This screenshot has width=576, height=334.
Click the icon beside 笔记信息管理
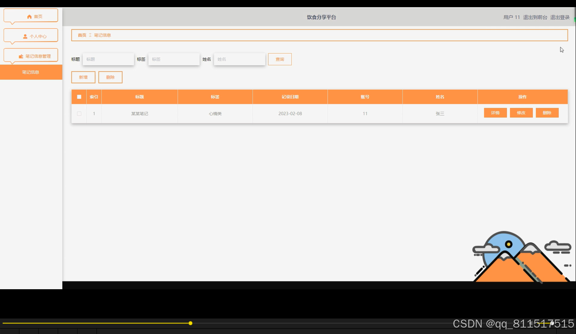pos(21,56)
